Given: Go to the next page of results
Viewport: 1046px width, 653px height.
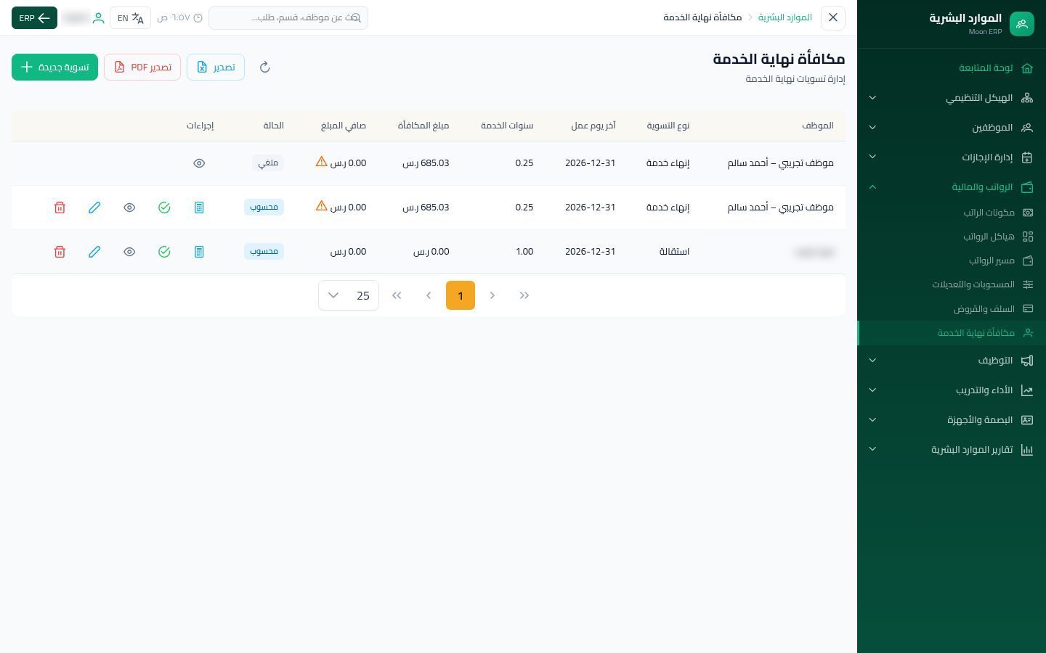Looking at the screenshot, I should coord(429,295).
